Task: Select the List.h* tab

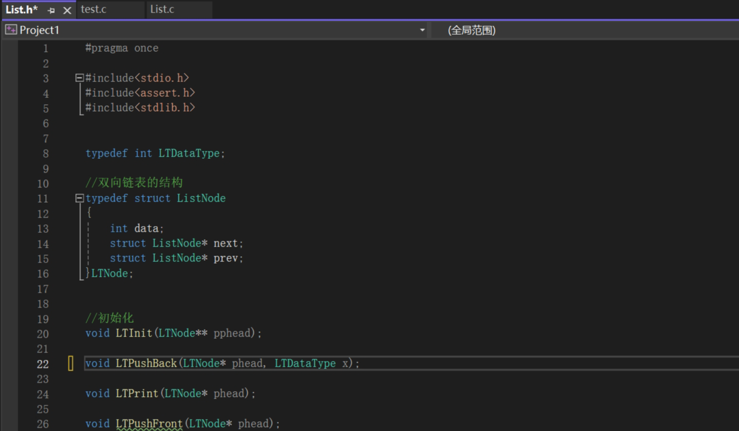Action: [22, 9]
